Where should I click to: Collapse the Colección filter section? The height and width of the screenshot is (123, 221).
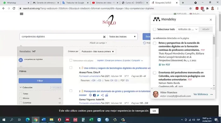[x=21, y=87]
